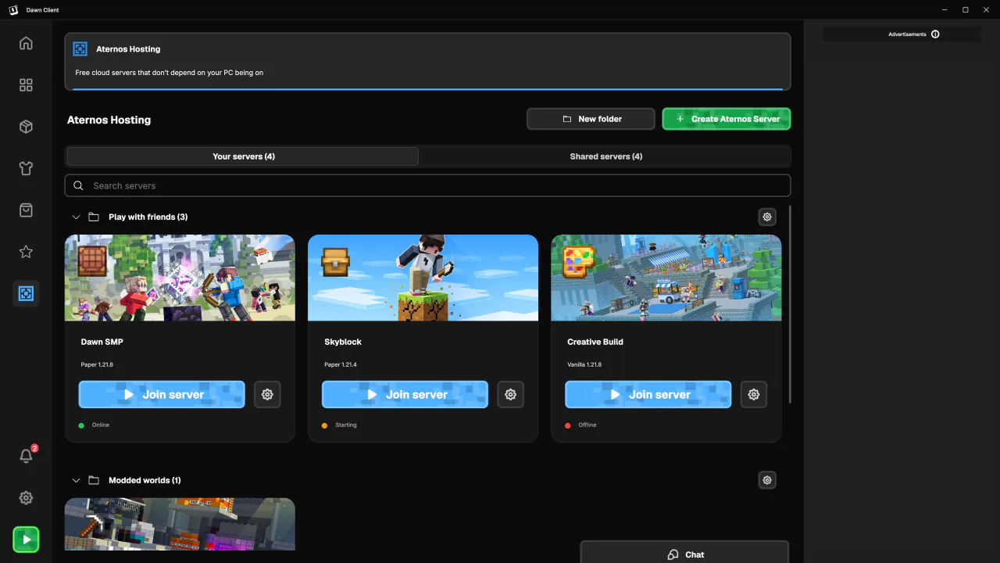
Task: Click the Search servers input field
Action: (x=427, y=185)
